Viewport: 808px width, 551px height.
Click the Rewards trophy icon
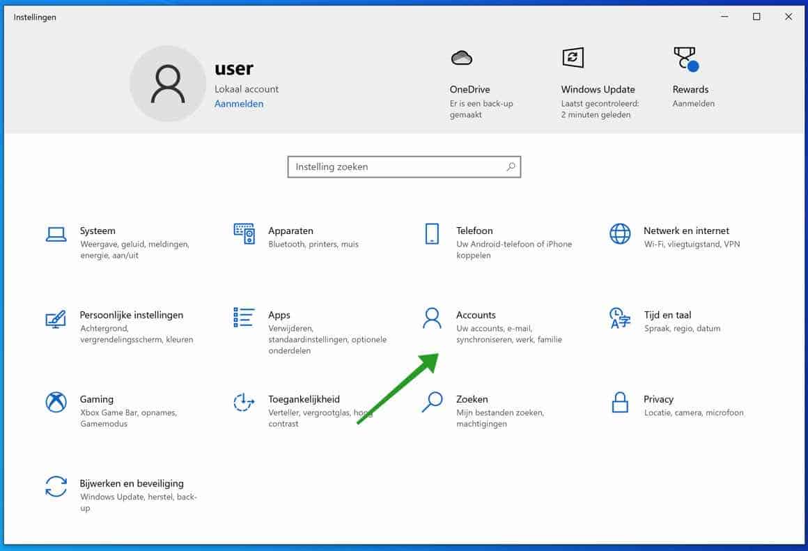click(x=685, y=57)
